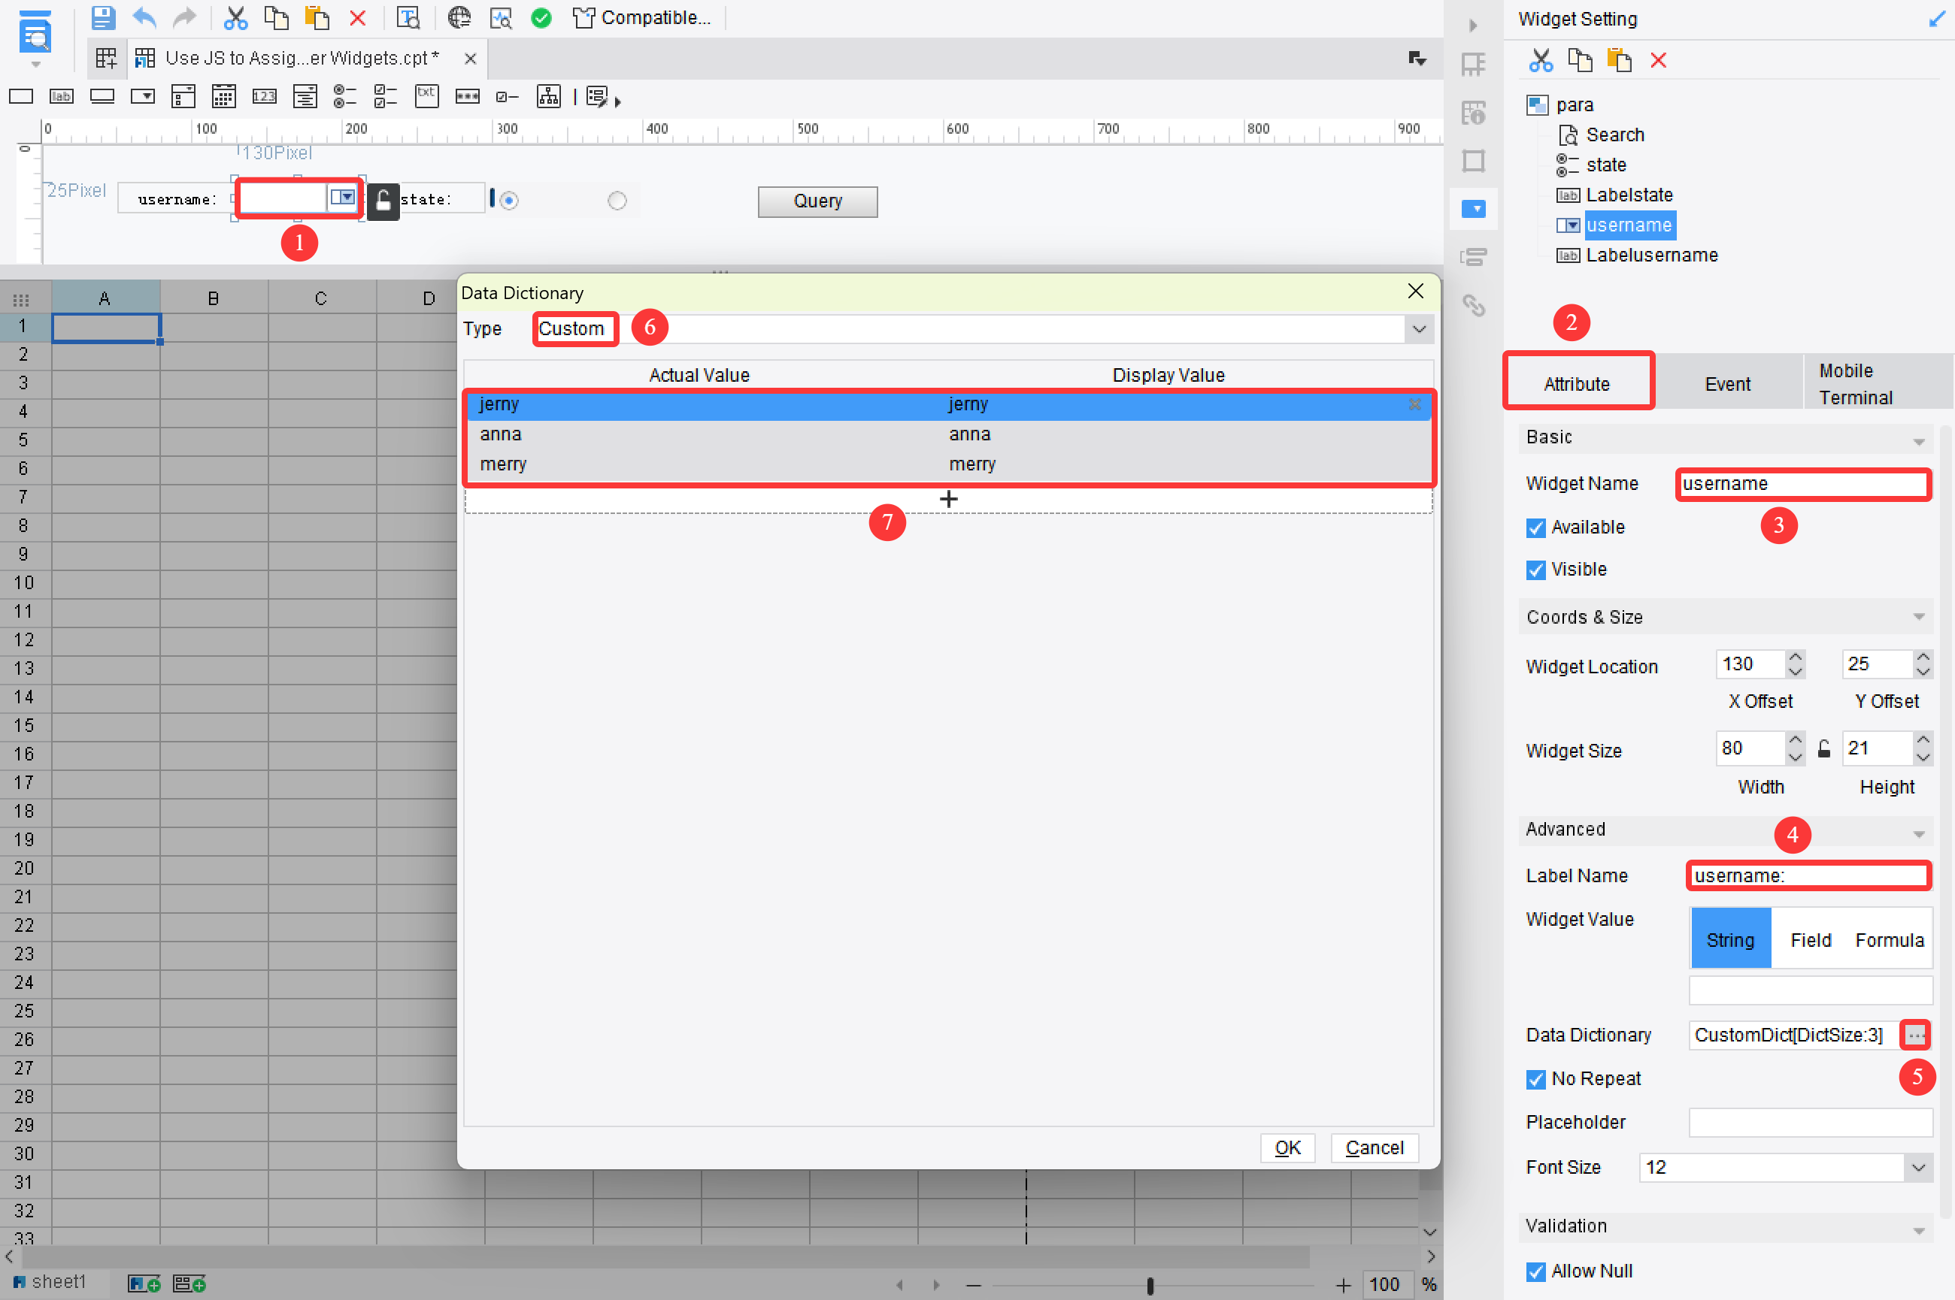Switch to the Event tab
Screen dimensions: 1955x1300
[1728, 382]
